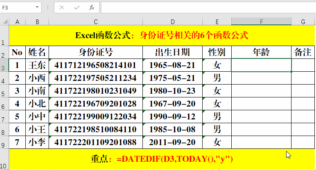316x170 pixels.
Task: Select birth date cell 1965-08-21
Action: point(172,65)
